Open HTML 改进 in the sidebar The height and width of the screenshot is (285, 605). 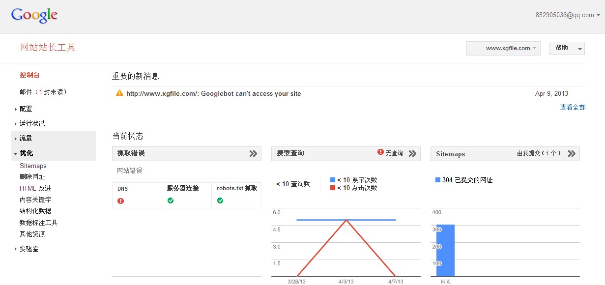click(35, 188)
